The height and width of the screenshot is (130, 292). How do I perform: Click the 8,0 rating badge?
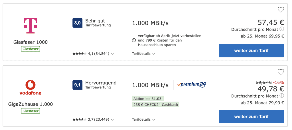click(78, 23)
